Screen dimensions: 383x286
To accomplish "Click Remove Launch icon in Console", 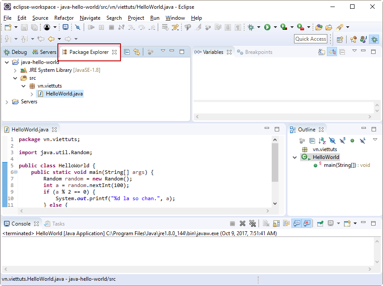I will (242, 223).
